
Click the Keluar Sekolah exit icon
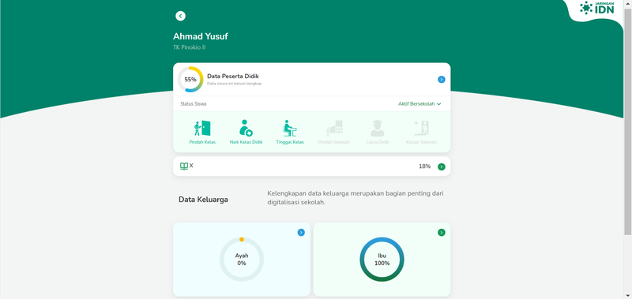[x=421, y=128]
